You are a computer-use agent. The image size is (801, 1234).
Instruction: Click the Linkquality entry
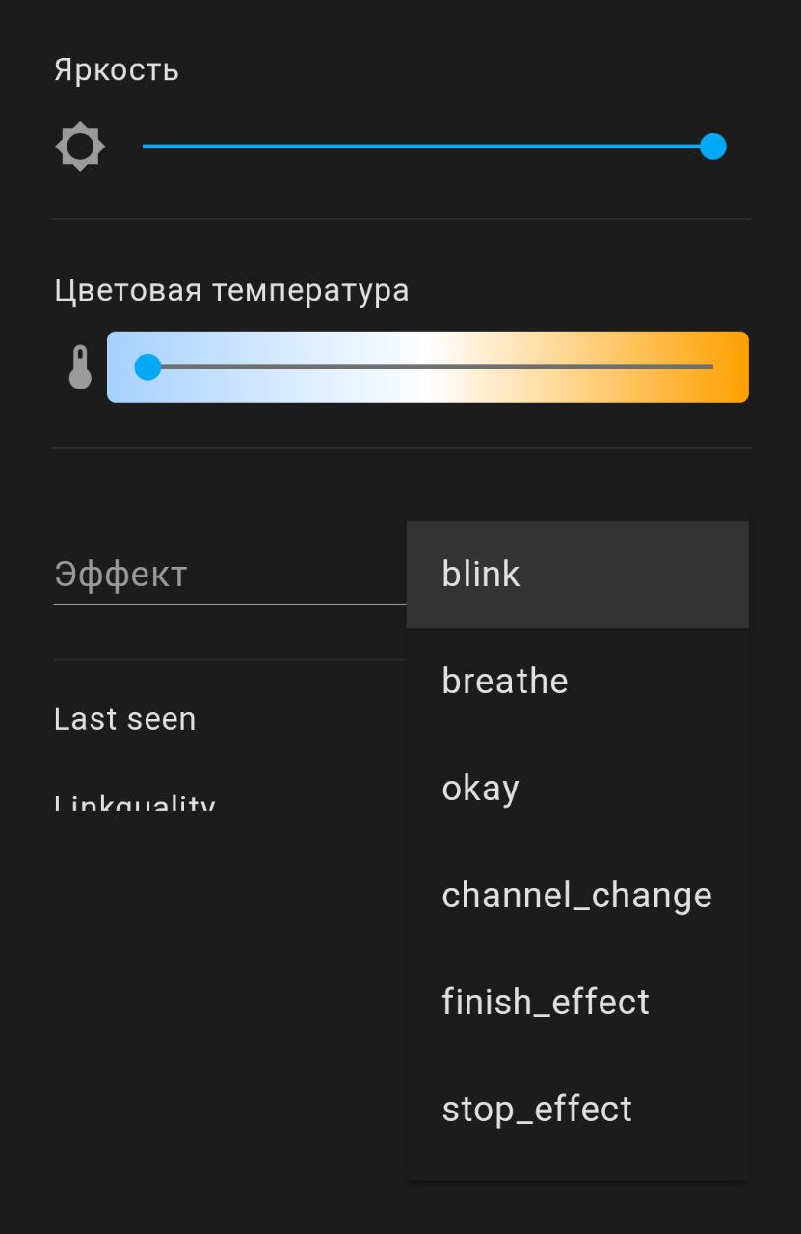tap(135, 800)
